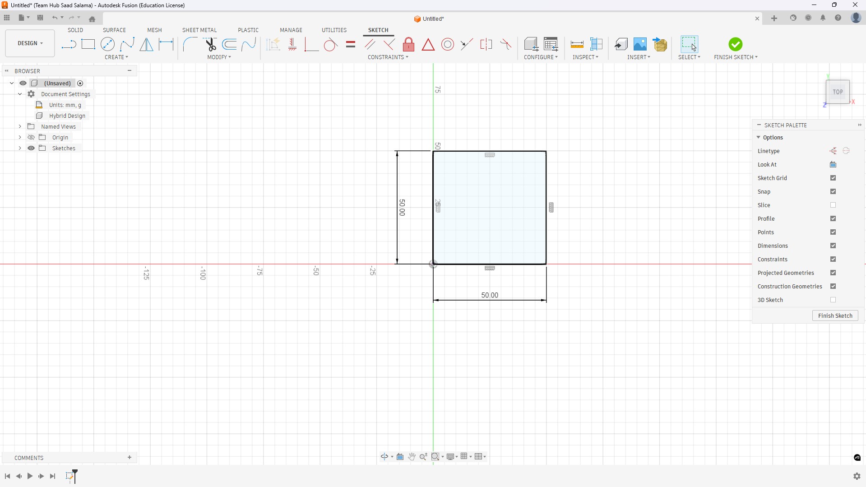The image size is (866, 487).
Task: Switch to the MESH tab
Action: (x=154, y=30)
